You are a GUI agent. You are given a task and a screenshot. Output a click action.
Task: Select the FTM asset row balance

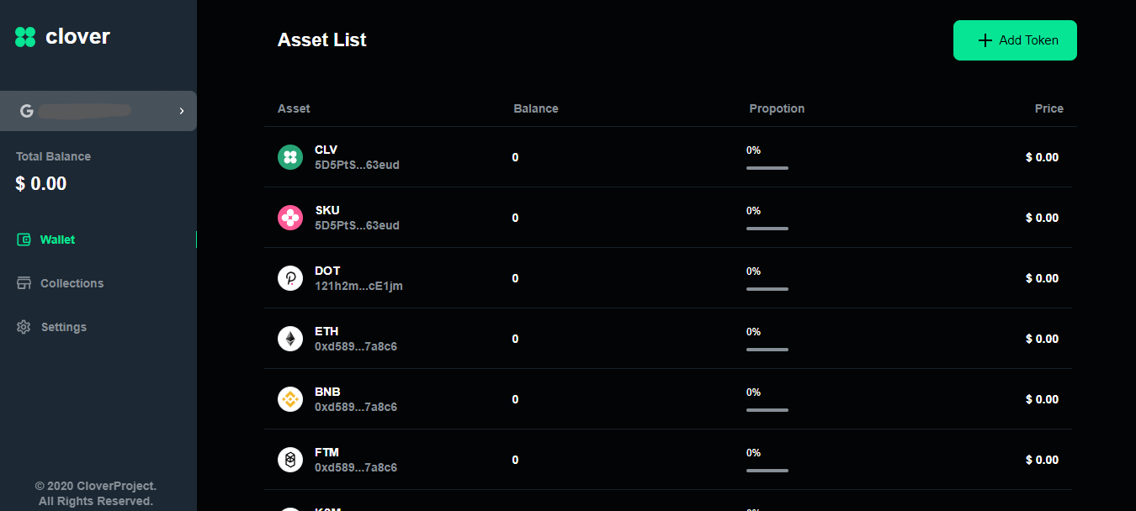(515, 460)
